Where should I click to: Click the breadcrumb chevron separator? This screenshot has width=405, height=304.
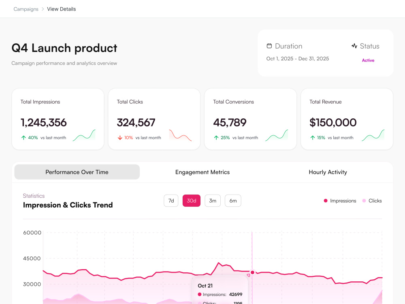click(x=43, y=9)
